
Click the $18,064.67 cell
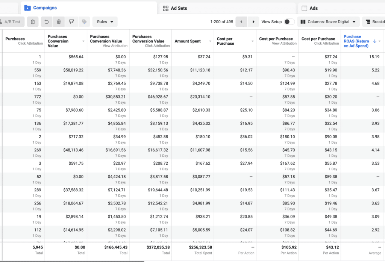[73, 203]
